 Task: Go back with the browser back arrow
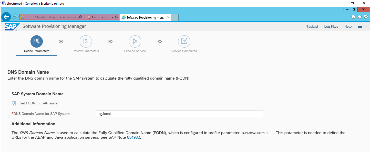[6, 17]
